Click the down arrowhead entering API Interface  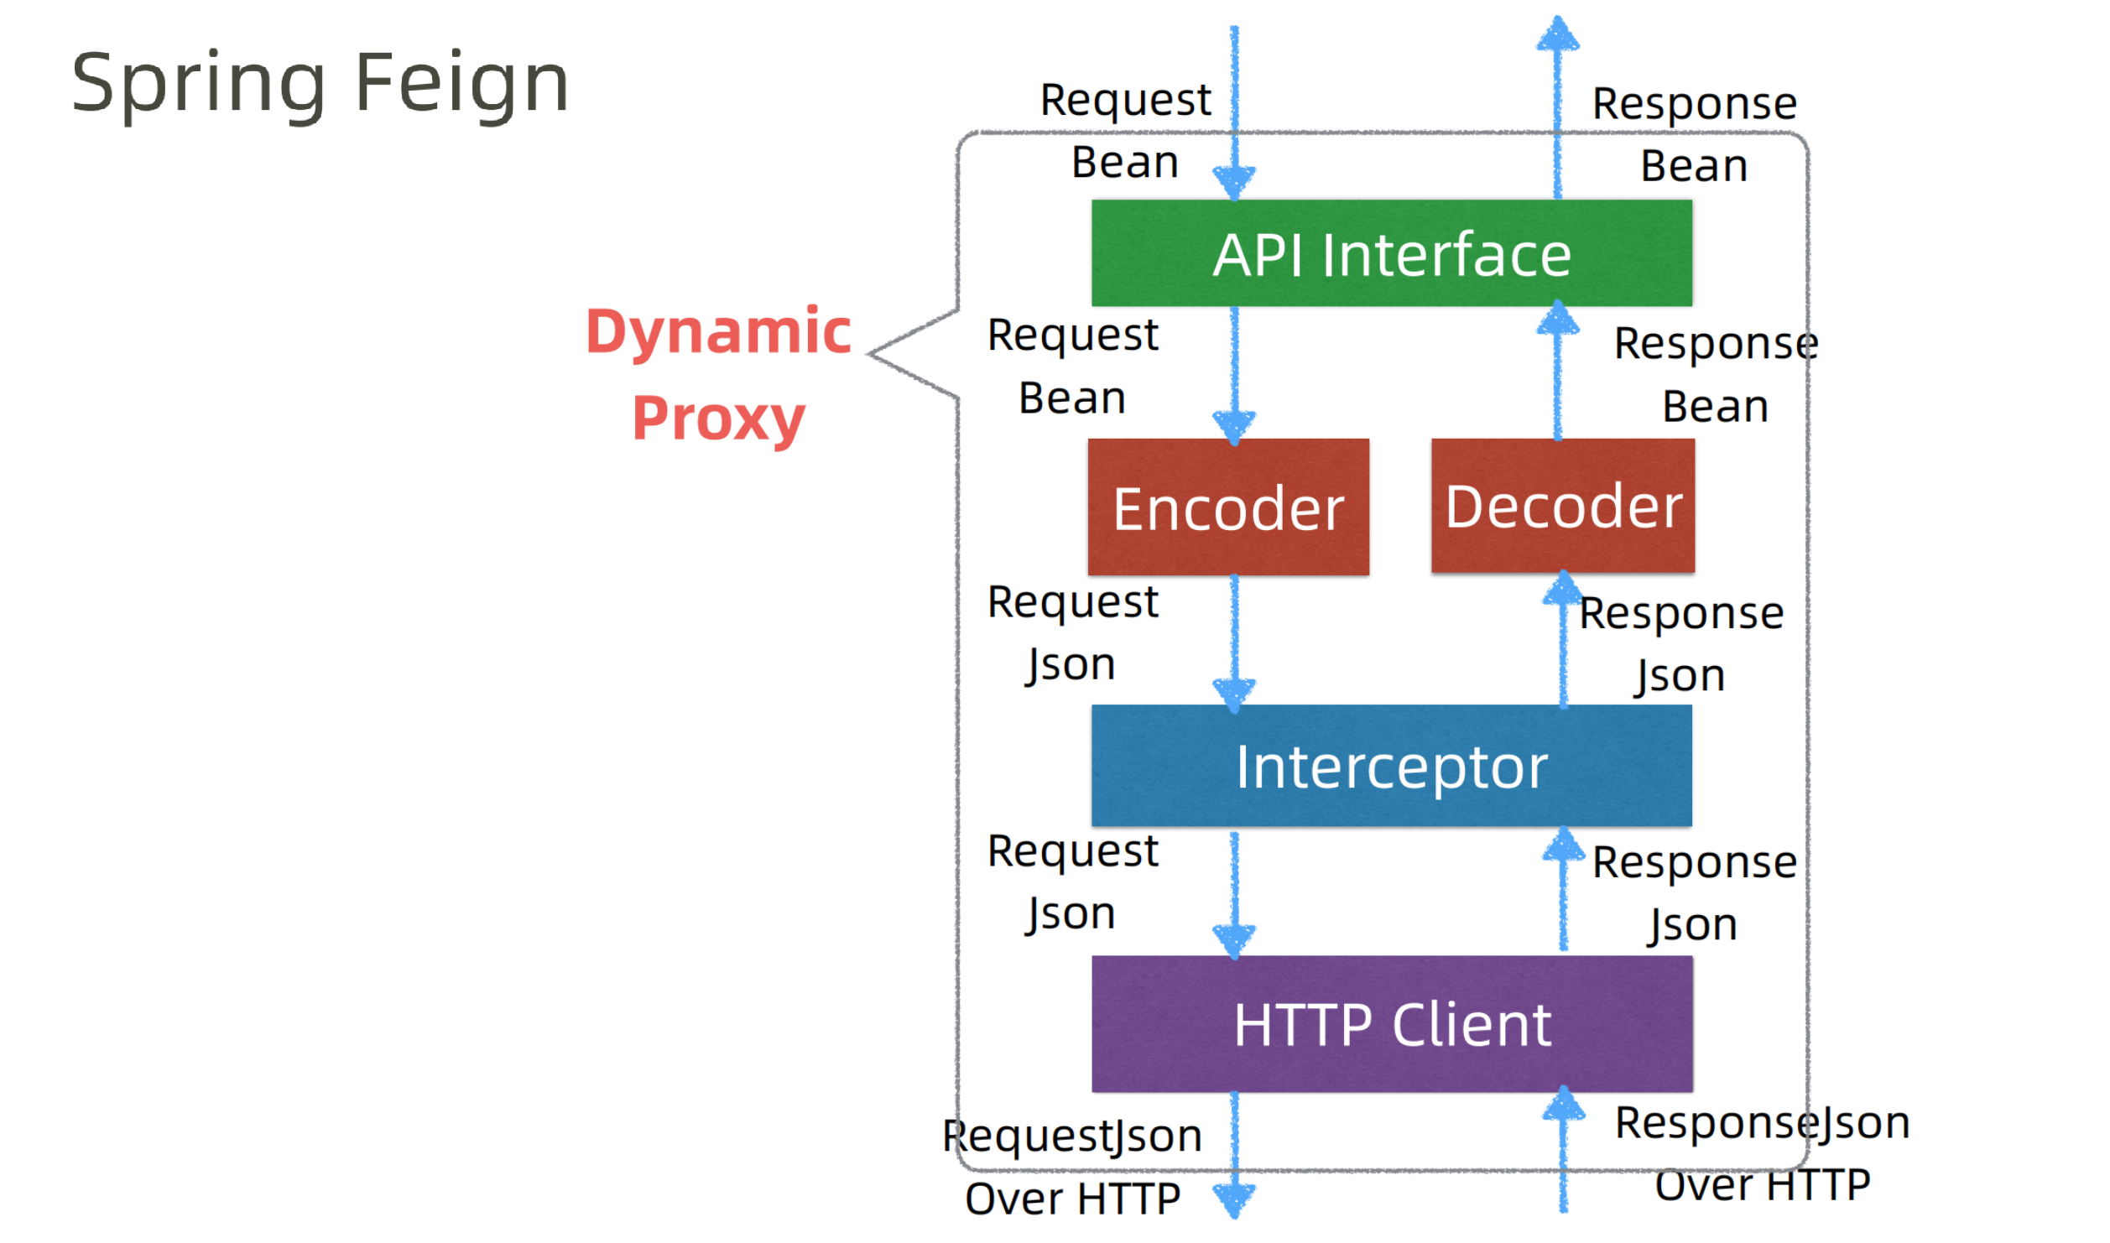(1234, 180)
